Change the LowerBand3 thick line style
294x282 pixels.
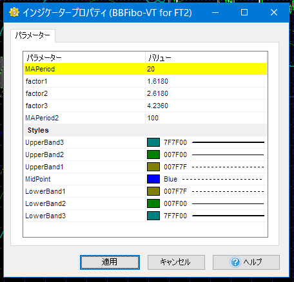pos(228,216)
